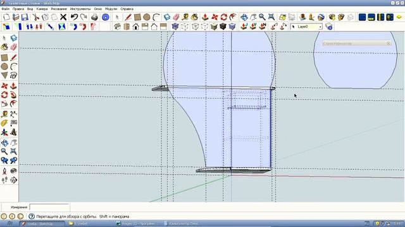This screenshot has width=405, height=227.
Task: Toggle X-ray face style
Action: 175,26
